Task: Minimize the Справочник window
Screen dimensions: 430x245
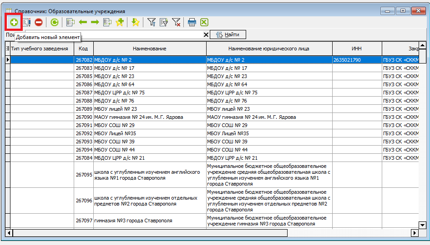Action: (388, 11)
